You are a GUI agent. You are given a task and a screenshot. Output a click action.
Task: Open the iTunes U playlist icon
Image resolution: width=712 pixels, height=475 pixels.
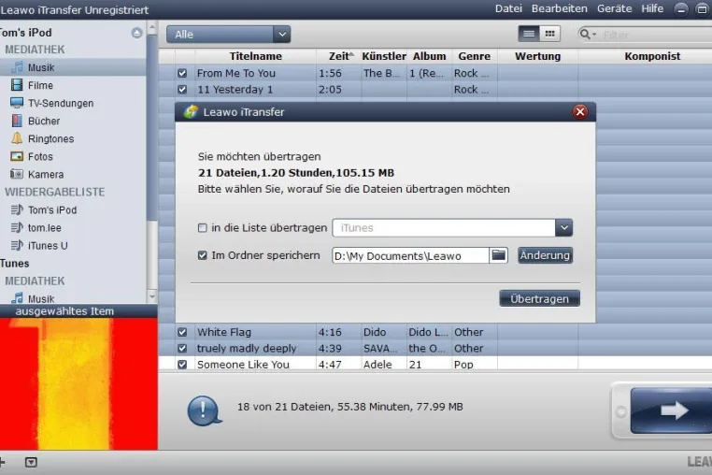click(17, 246)
